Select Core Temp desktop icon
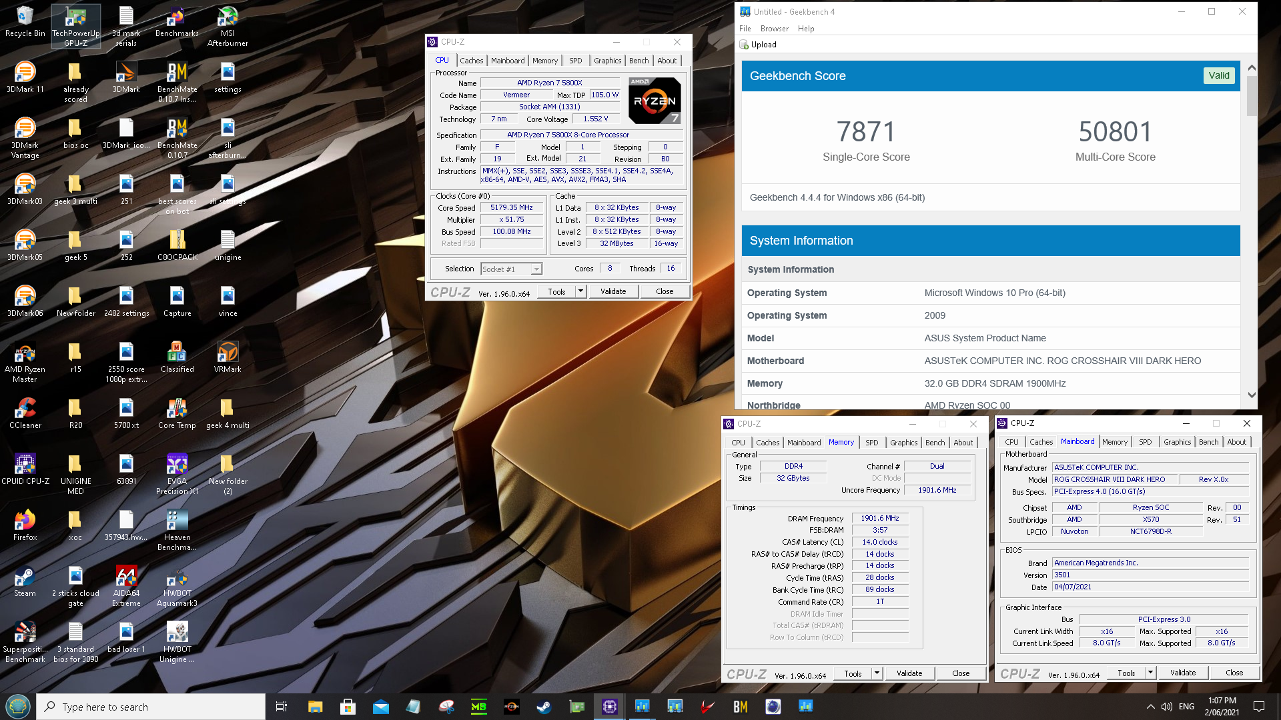 pos(177,413)
